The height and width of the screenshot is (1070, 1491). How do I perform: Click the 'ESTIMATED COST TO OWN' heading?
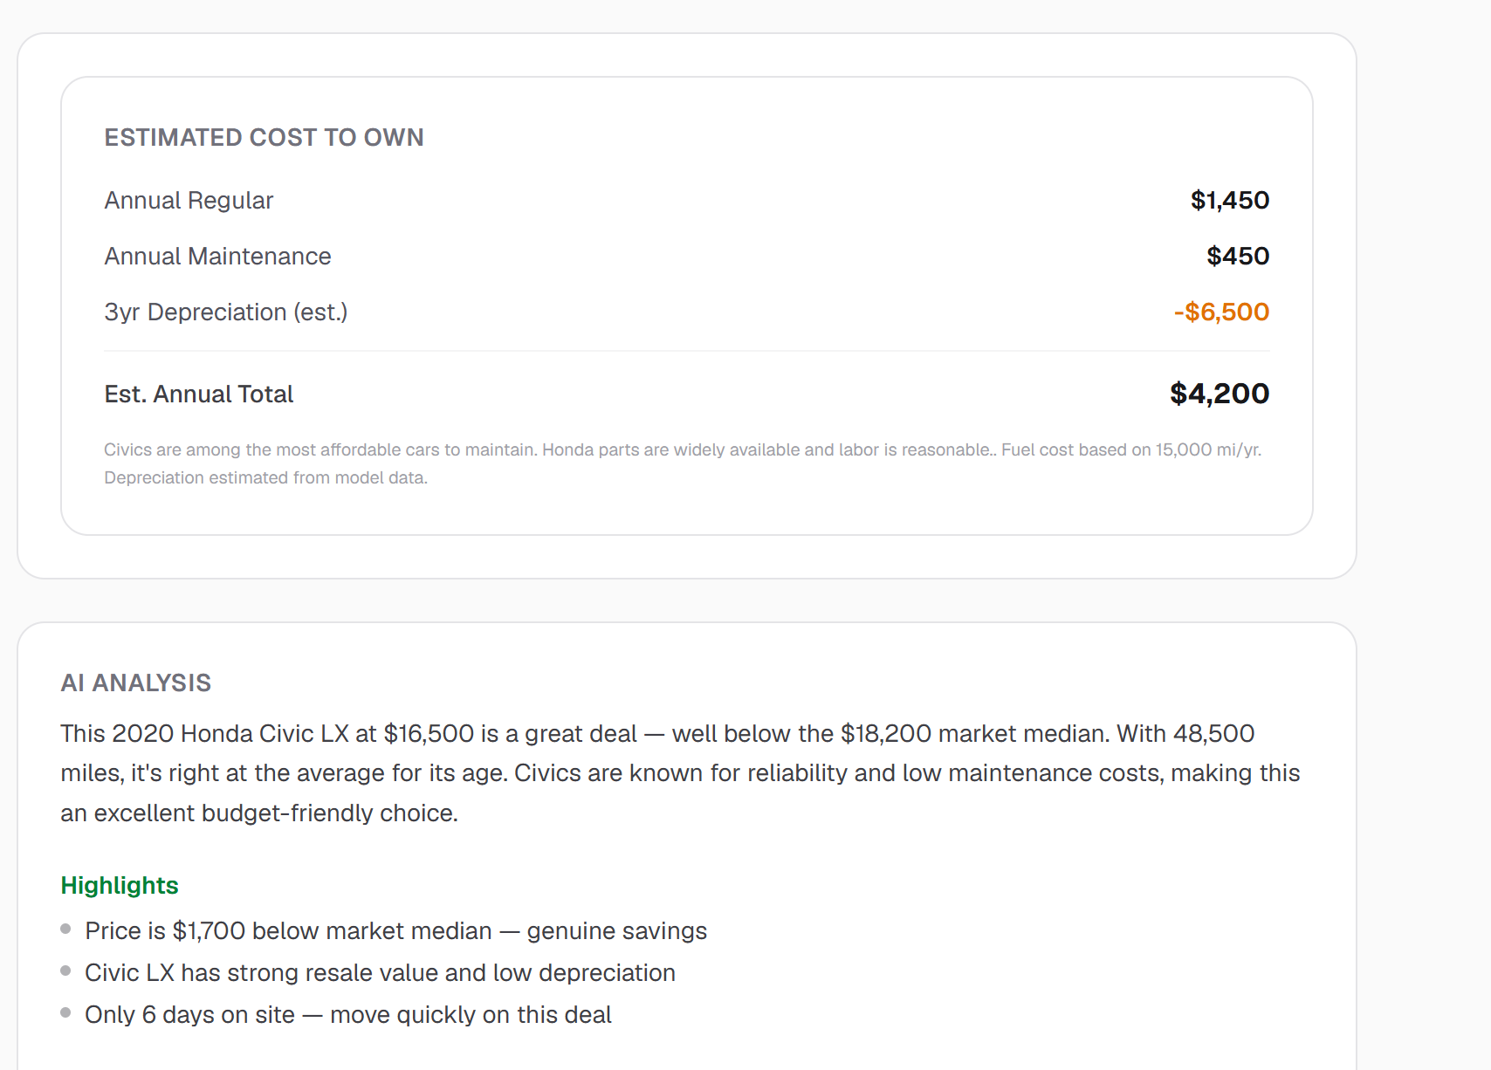(264, 138)
